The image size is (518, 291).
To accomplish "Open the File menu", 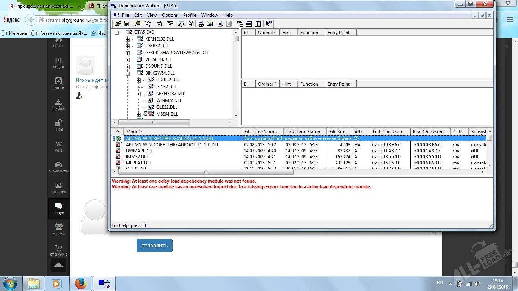I will [x=126, y=15].
